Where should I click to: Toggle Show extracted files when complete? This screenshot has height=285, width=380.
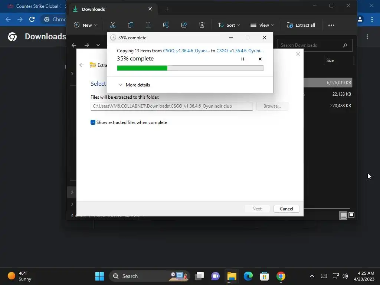[x=93, y=122]
